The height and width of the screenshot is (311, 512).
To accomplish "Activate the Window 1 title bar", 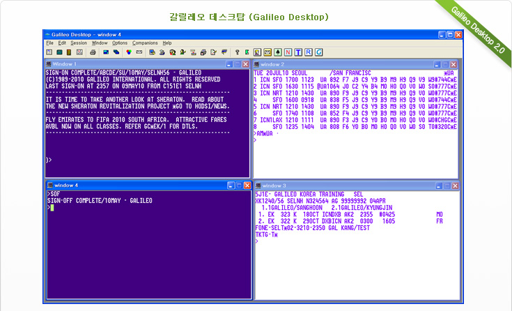I will (147, 64).
